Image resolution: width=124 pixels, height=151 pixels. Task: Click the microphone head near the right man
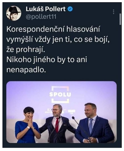[x=73, y=118]
